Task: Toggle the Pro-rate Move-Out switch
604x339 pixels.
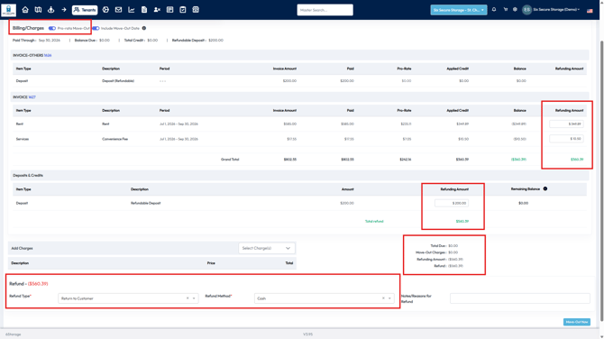Action: point(52,28)
